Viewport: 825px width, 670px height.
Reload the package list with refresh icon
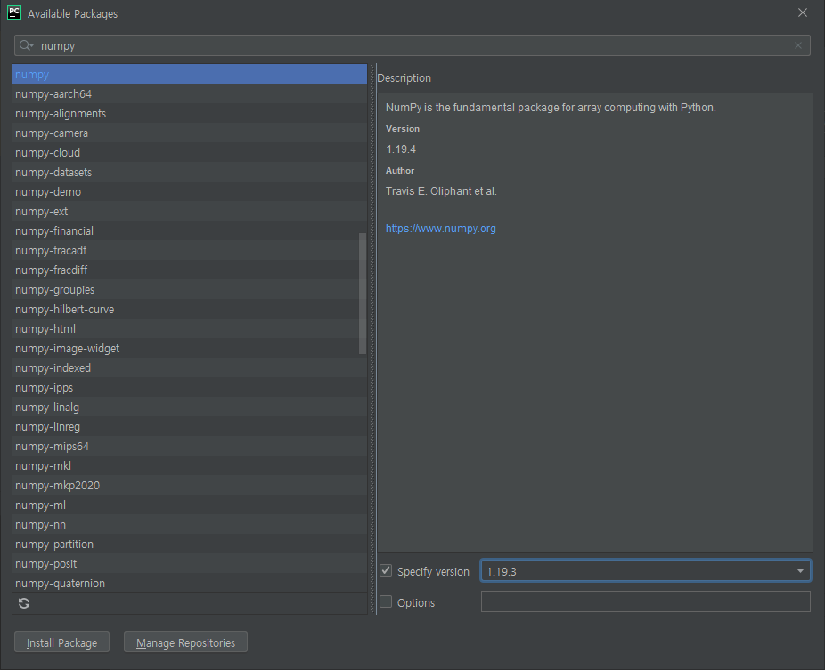coord(24,603)
